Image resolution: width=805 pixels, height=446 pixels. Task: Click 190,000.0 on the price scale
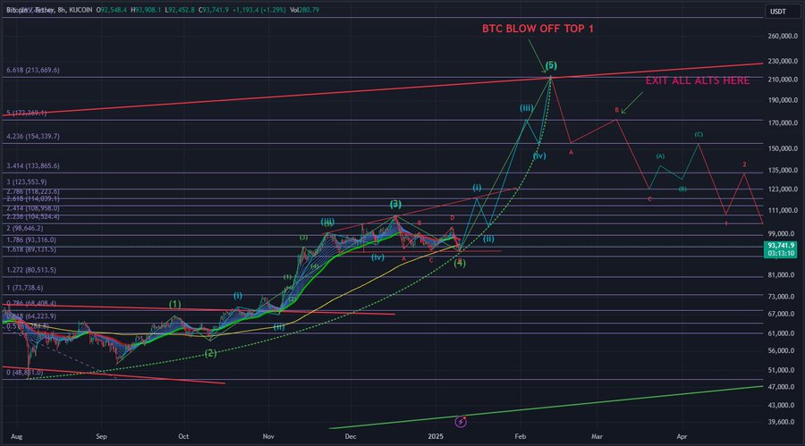(783, 100)
